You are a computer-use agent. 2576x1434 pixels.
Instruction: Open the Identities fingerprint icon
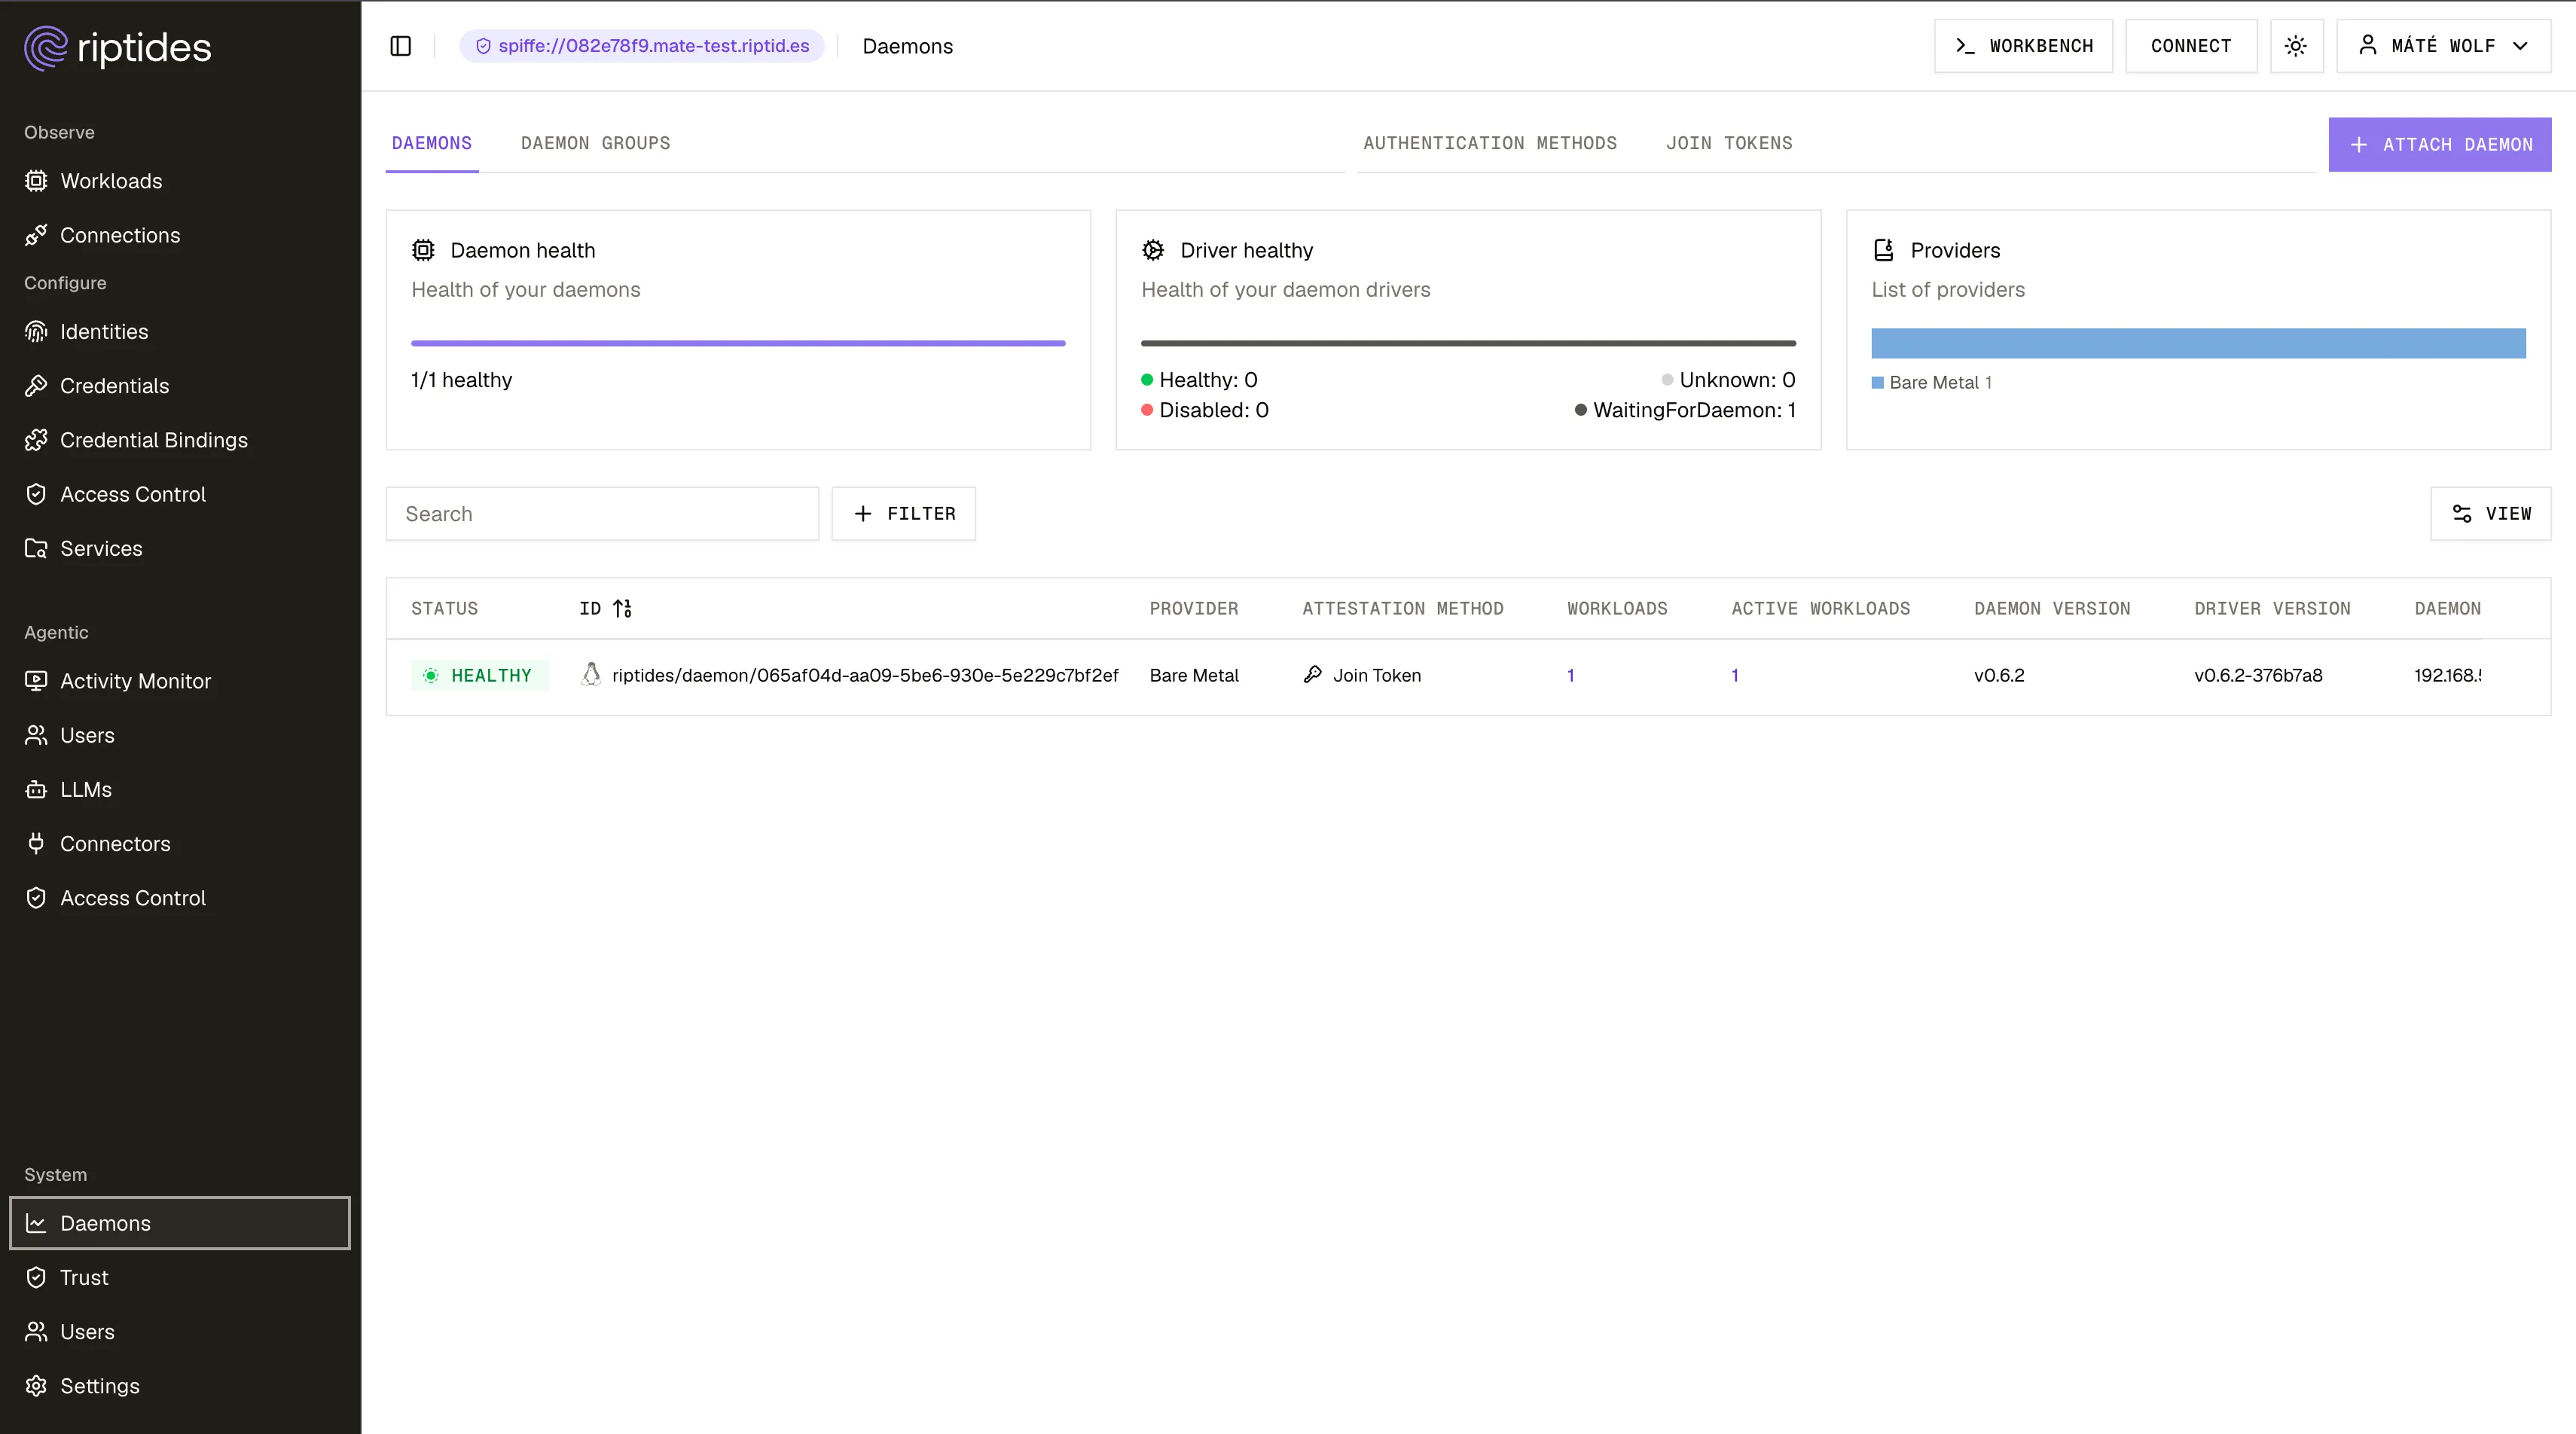pyautogui.click(x=36, y=332)
